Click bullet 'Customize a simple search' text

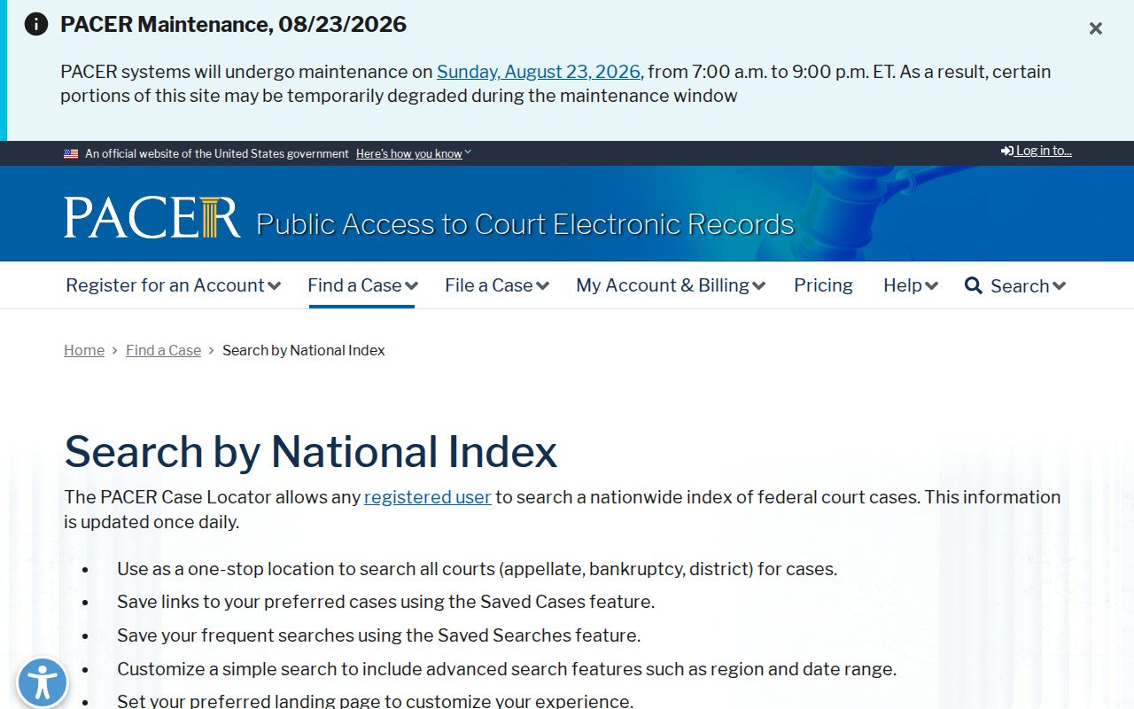tap(507, 669)
